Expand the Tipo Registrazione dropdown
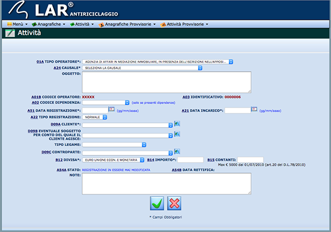The width and height of the screenshot is (331, 232). [95, 117]
